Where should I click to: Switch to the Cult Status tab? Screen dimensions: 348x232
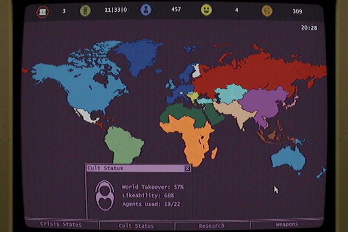click(136, 225)
